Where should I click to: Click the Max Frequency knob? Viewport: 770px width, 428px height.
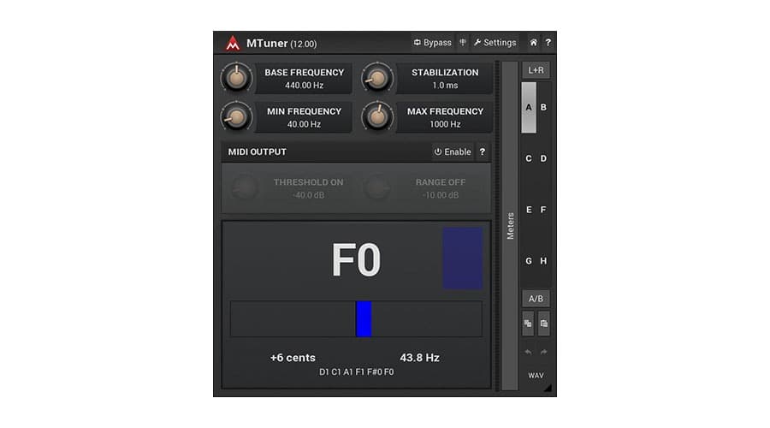377,117
